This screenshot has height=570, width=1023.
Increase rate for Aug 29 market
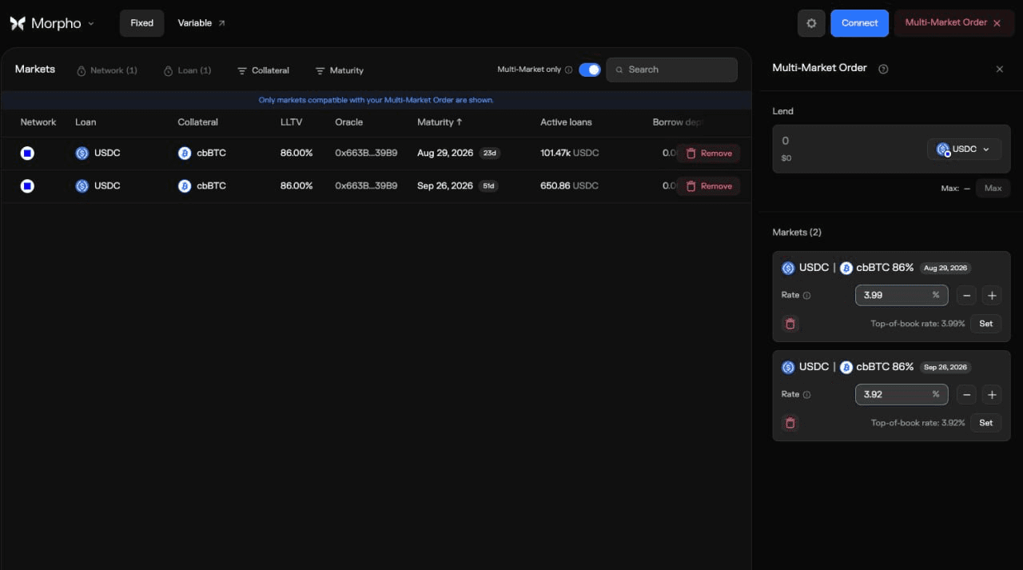point(992,295)
